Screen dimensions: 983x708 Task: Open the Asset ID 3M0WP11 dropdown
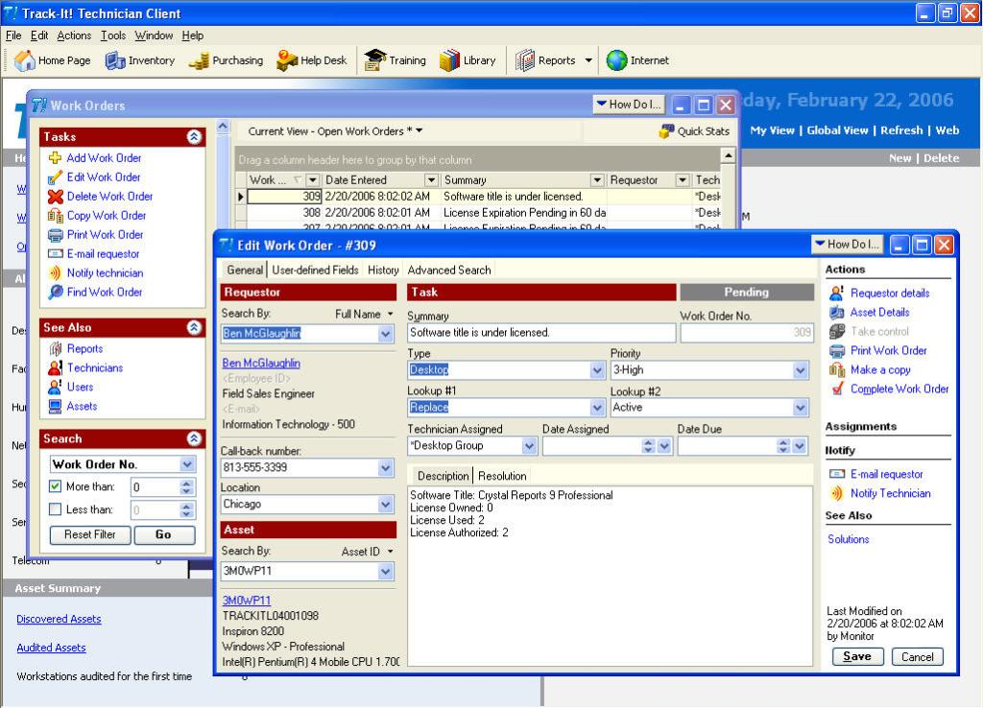pos(386,572)
